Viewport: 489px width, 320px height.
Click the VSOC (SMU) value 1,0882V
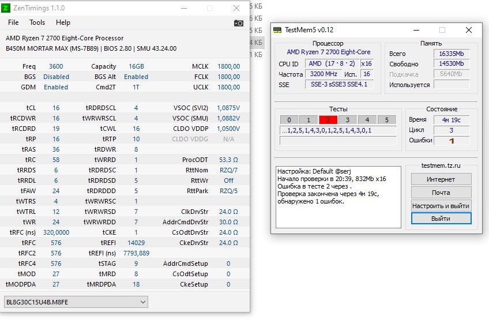tap(228, 118)
